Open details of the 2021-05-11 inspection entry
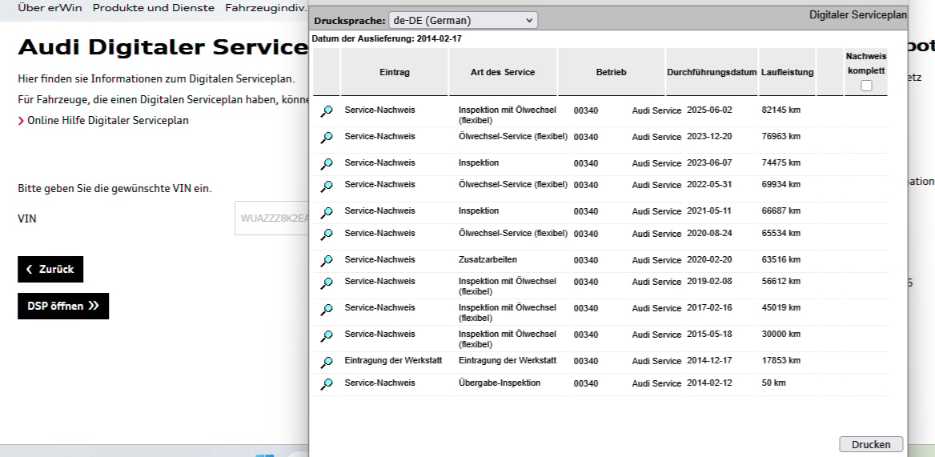Screen dimensions: 935x457 coord(326,212)
